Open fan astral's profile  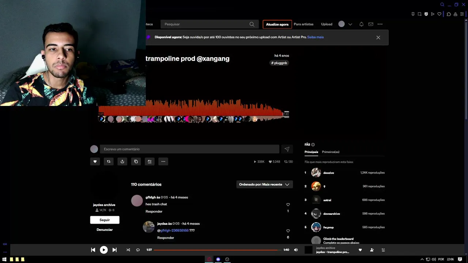tap(327, 200)
